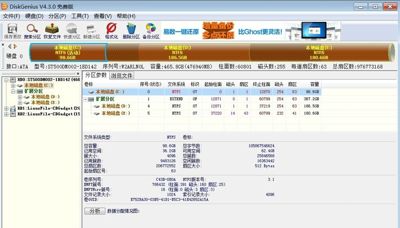Select 扩展分区 in the left tree
The width and height of the screenshot is (400, 228).
coord(33,91)
